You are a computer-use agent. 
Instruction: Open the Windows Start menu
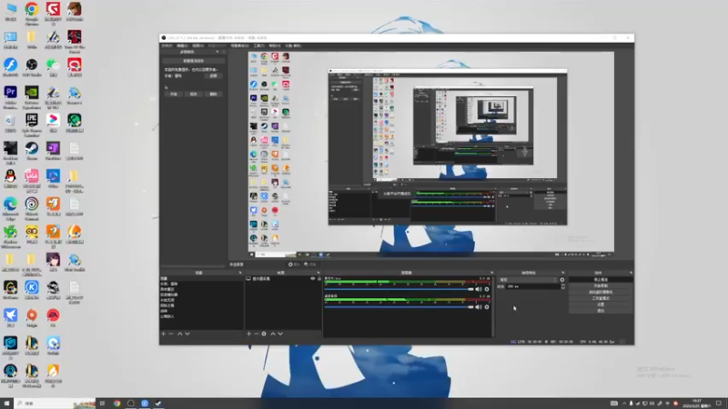click(6, 403)
